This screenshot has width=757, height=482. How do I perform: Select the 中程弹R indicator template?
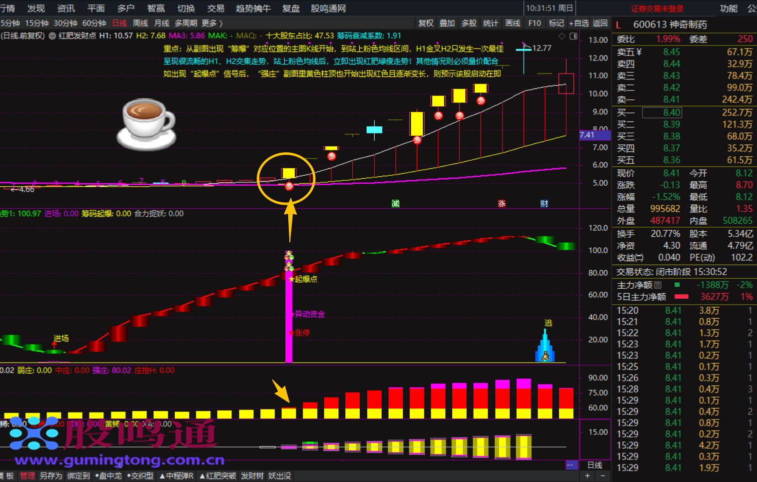(x=176, y=476)
